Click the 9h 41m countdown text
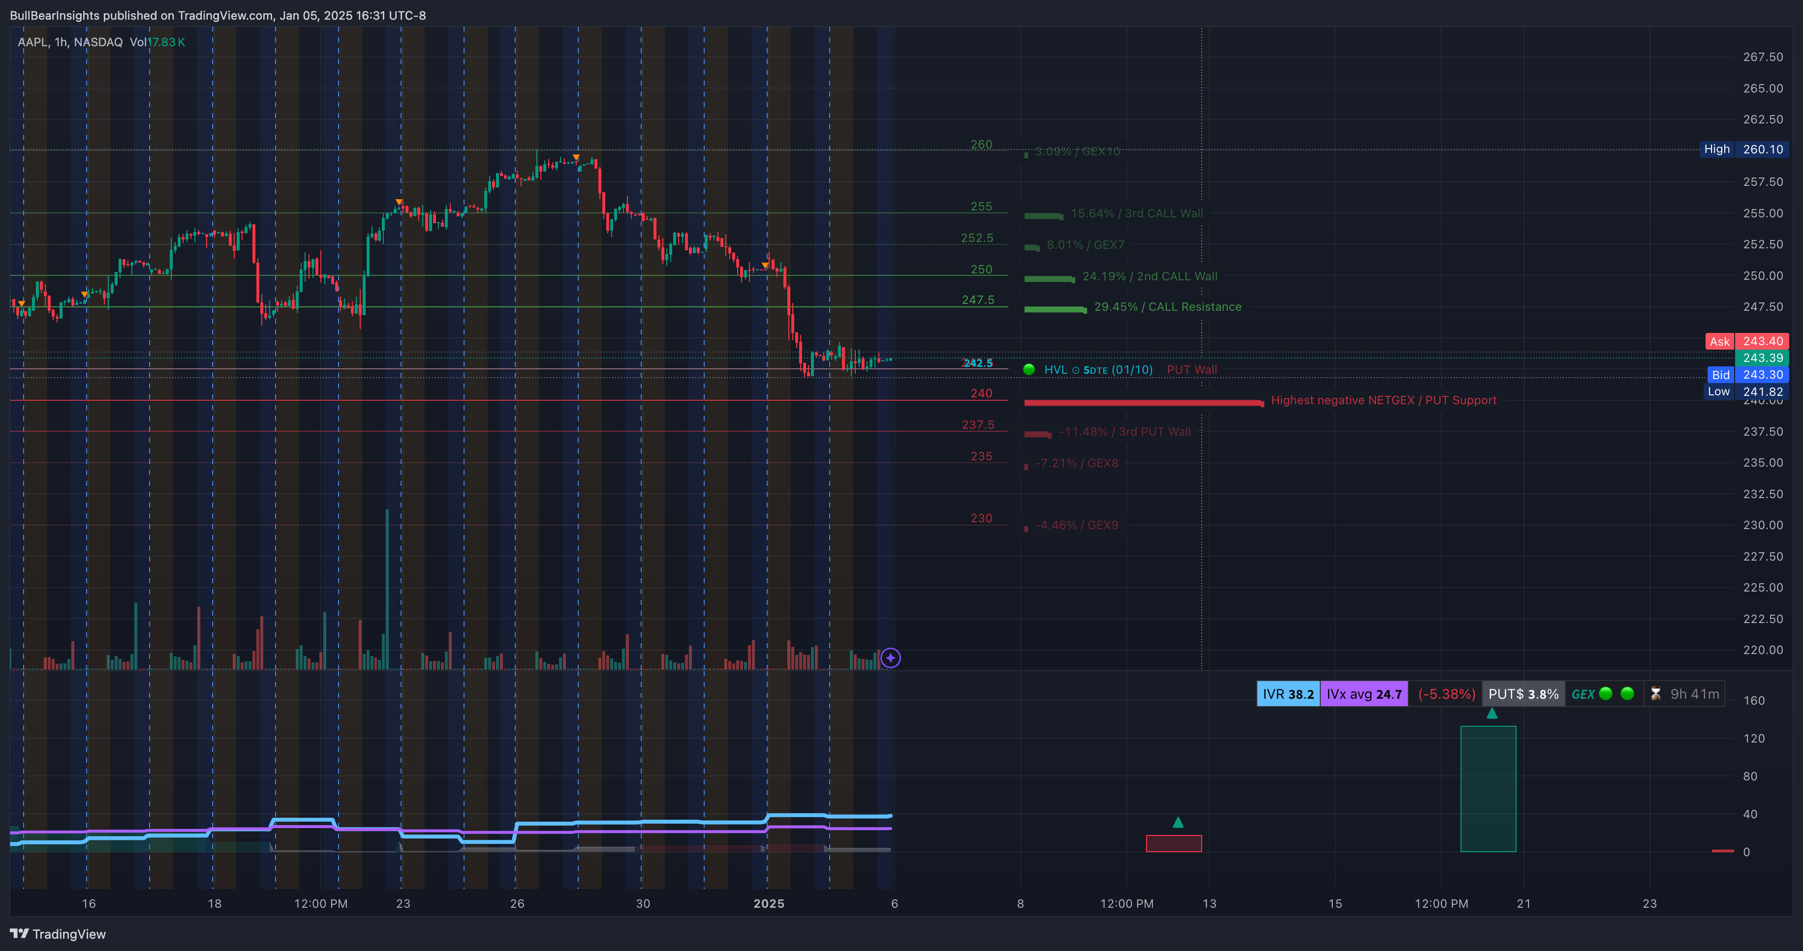The height and width of the screenshot is (951, 1803). pyautogui.click(x=1695, y=694)
